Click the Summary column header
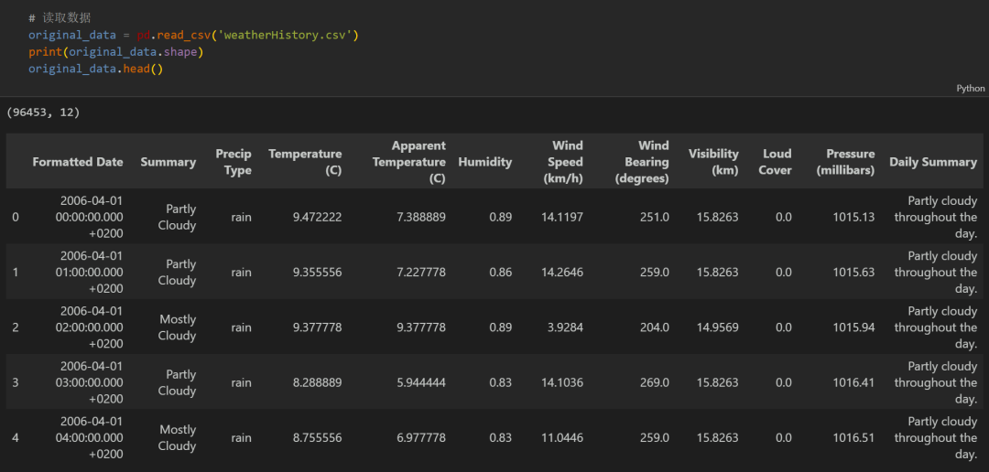This screenshot has height=472, width=989. click(168, 162)
